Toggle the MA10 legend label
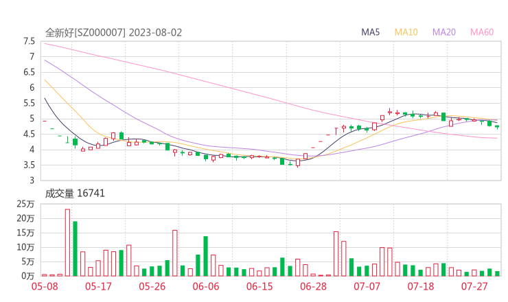 tap(406, 32)
